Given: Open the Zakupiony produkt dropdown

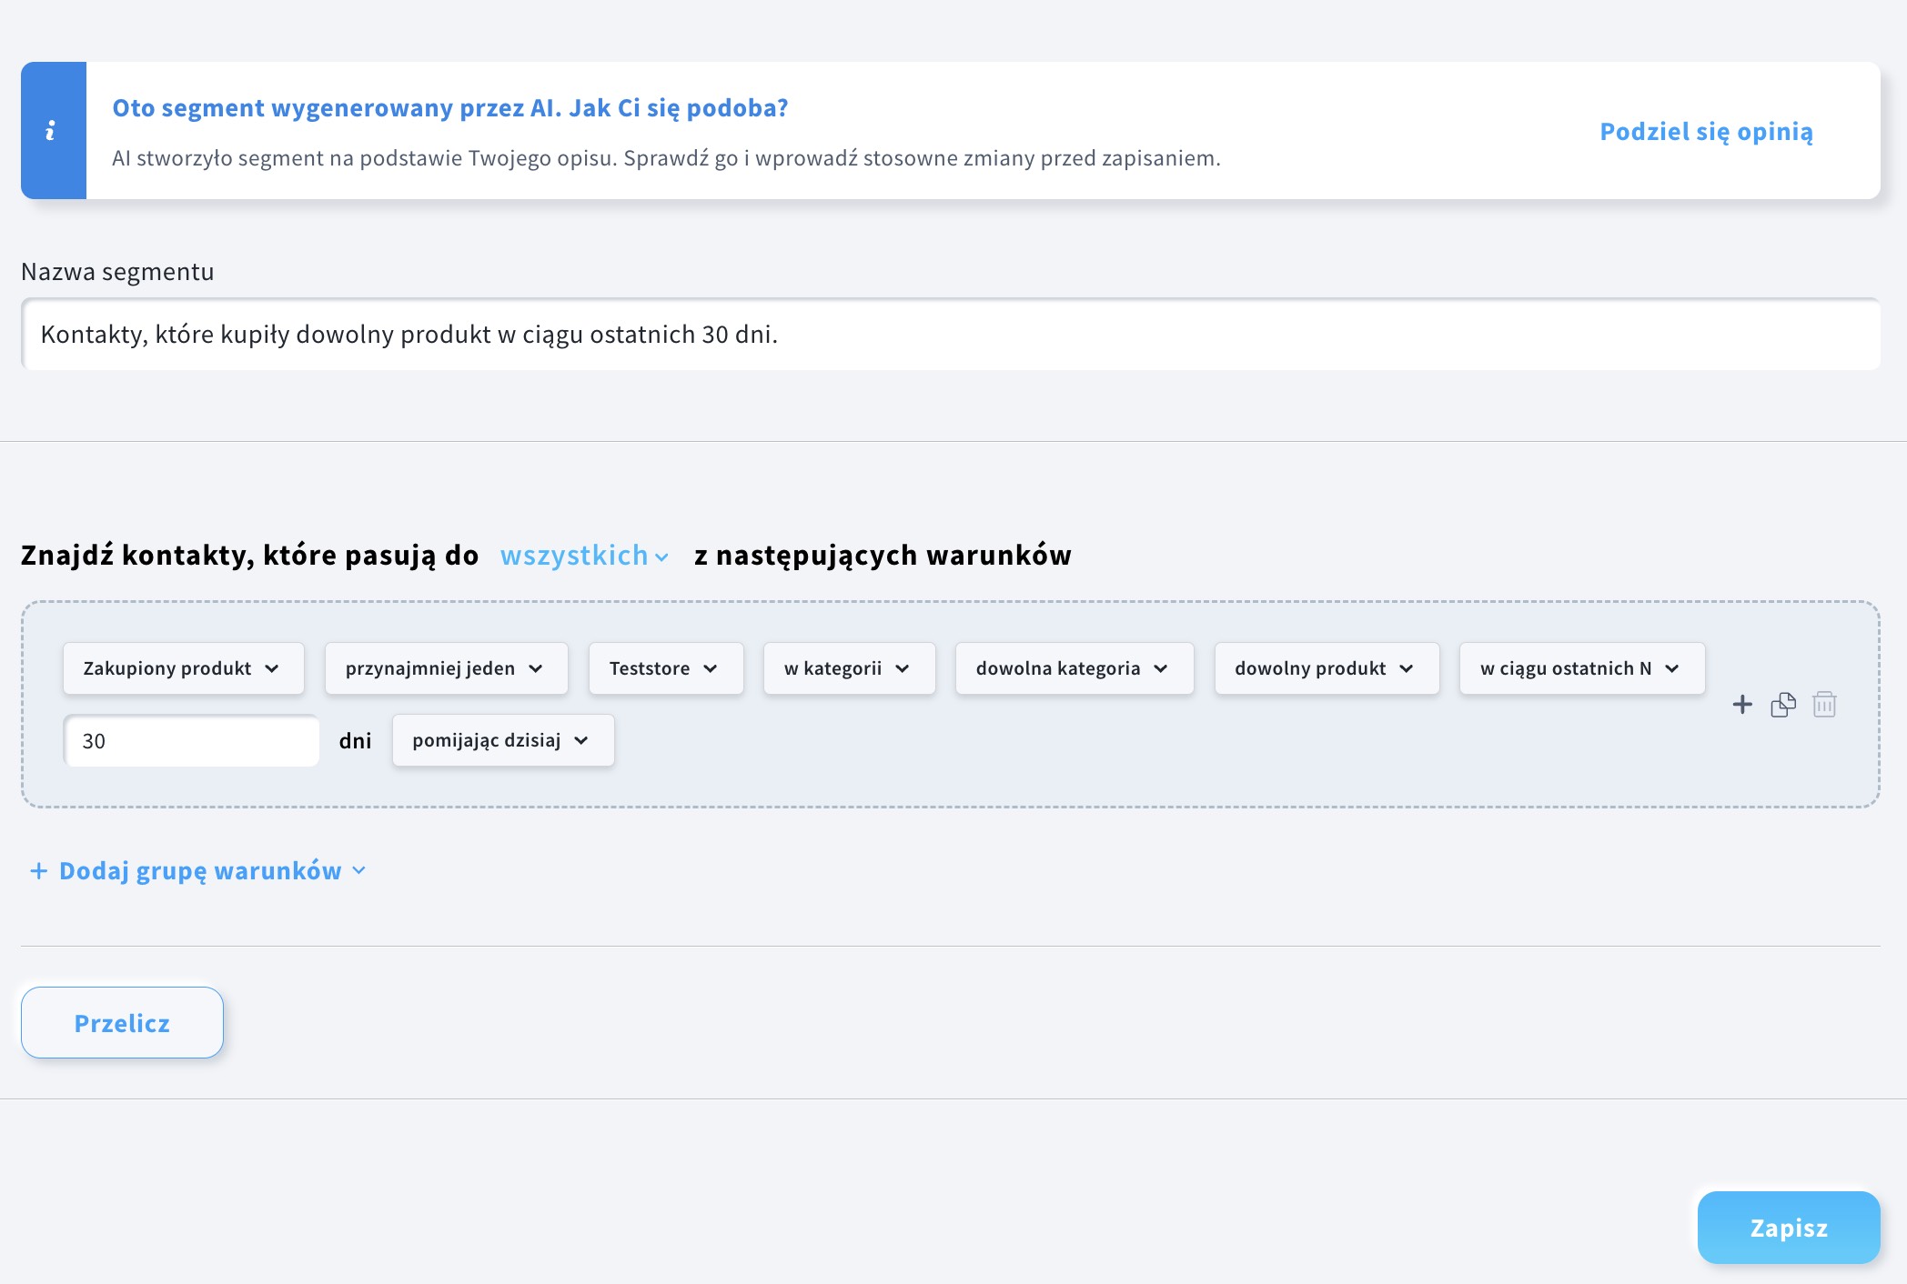Looking at the screenshot, I should [x=182, y=669].
